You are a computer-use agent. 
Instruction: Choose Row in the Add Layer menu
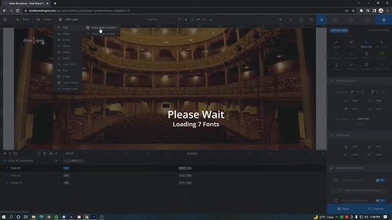68,70
